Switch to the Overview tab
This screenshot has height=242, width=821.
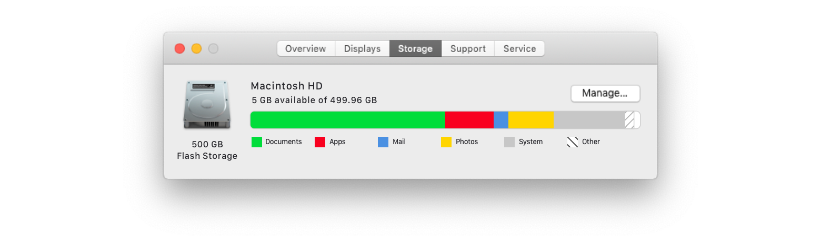[306, 48]
